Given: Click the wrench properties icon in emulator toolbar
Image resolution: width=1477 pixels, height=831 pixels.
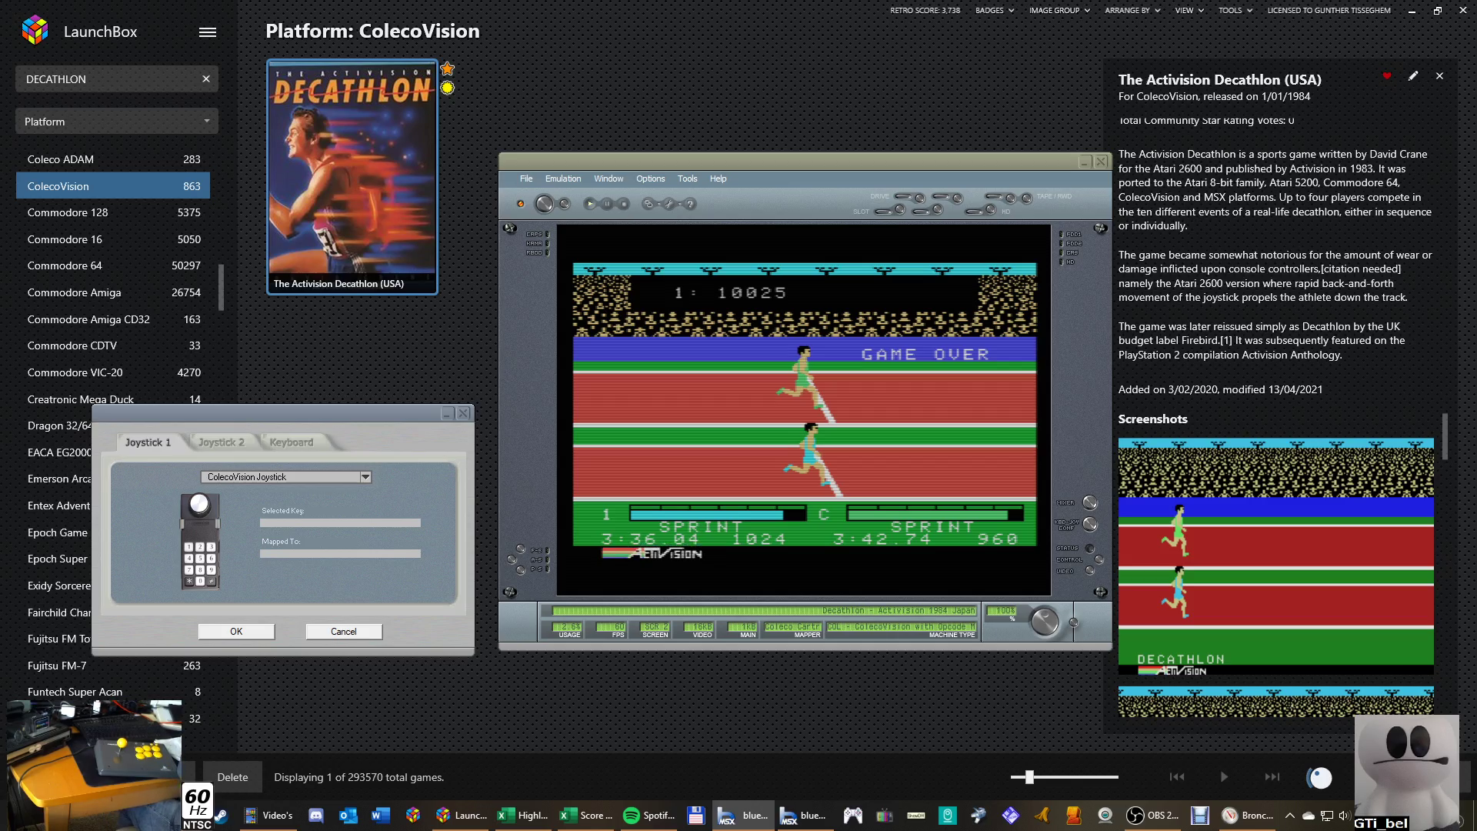Looking at the screenshot, I should click(x=668, y=204).
